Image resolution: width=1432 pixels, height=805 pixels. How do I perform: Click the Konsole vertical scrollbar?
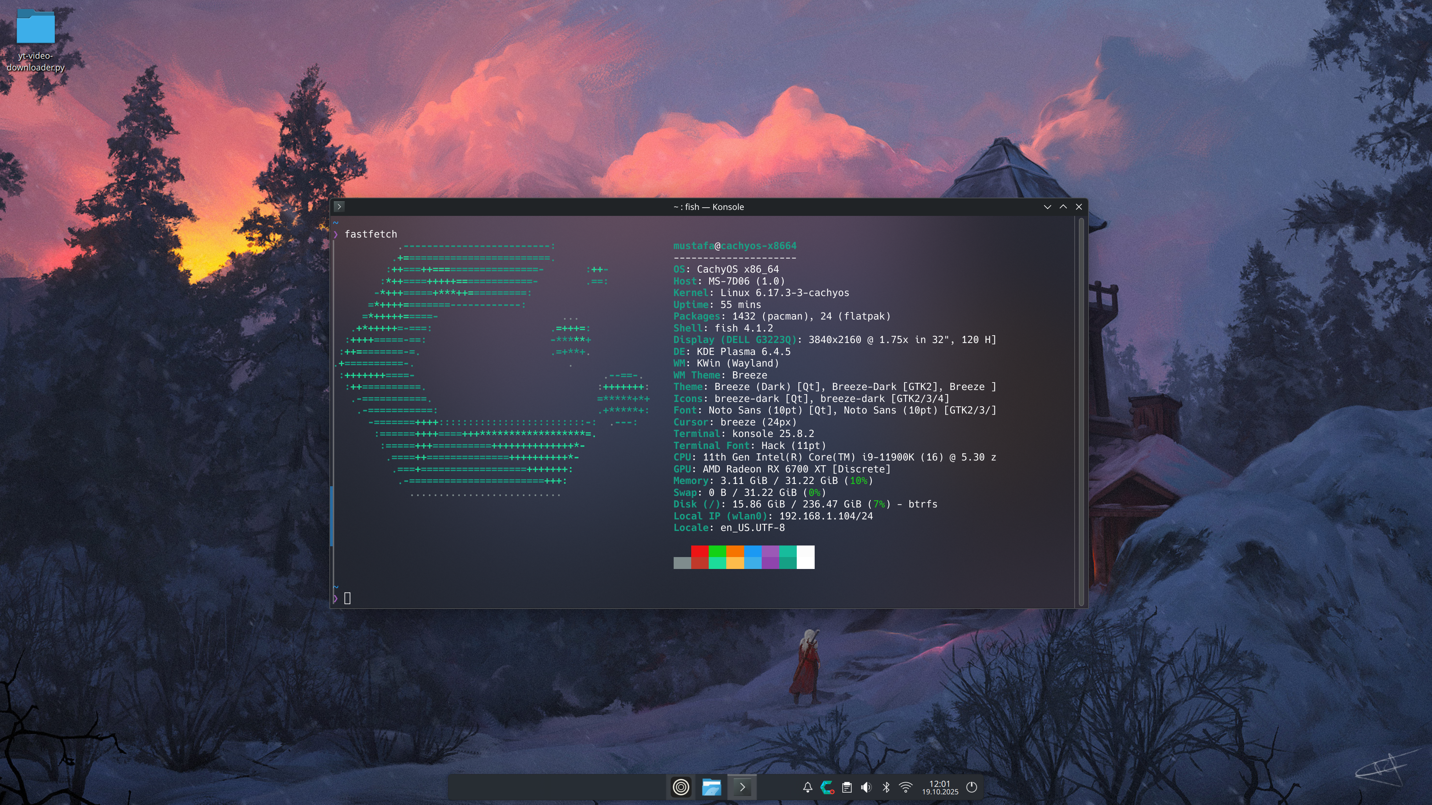tap(1081, 412)
